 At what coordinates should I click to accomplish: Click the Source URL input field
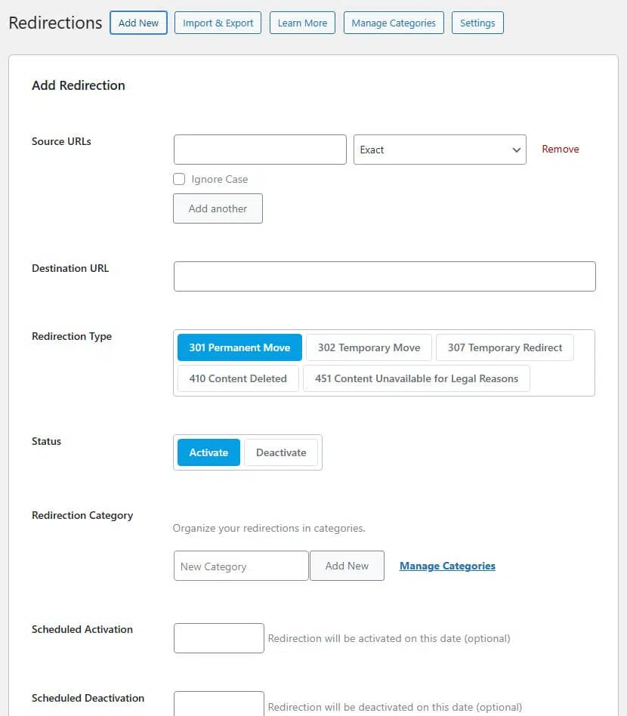pyautogui.click(x=260, y=150)
